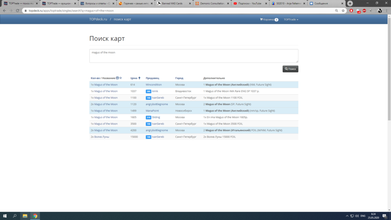This screenshot has height=220, width=391.
Task: Expand the TOPTrade dropdown menu
Action: [291, 19]
